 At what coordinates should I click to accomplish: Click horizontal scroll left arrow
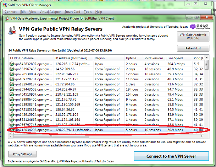[x=11, y=136]
